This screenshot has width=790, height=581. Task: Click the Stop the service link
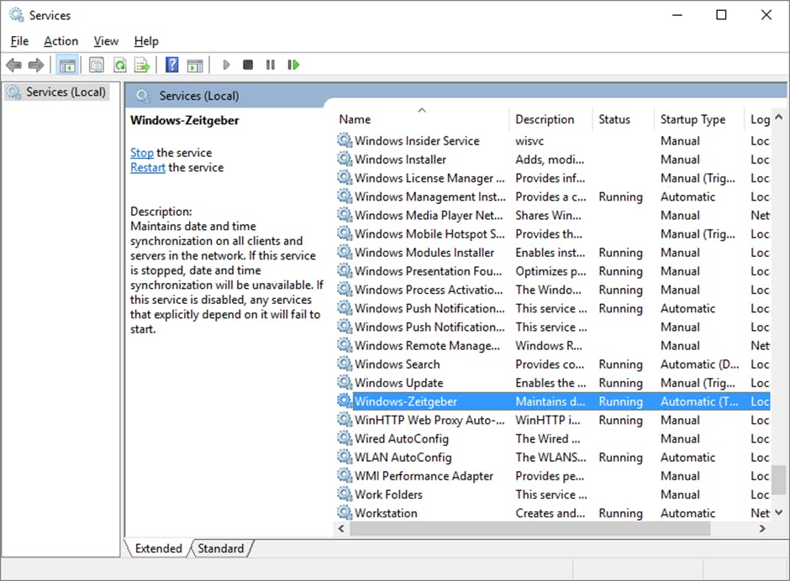[142, 153]
